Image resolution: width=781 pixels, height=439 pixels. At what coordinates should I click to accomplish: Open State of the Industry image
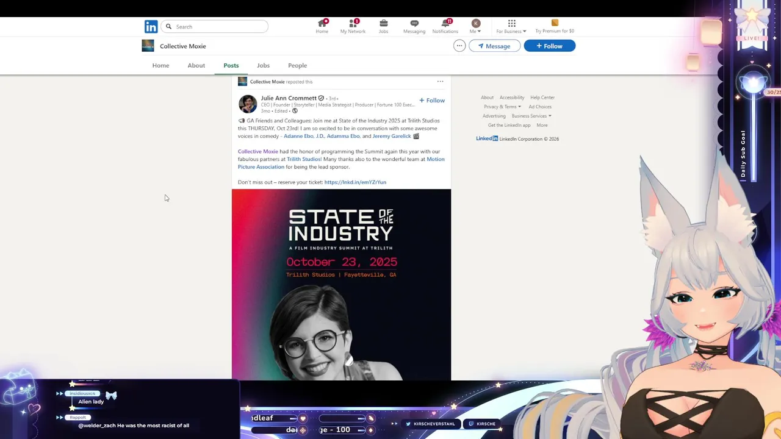tap(341, 285)
